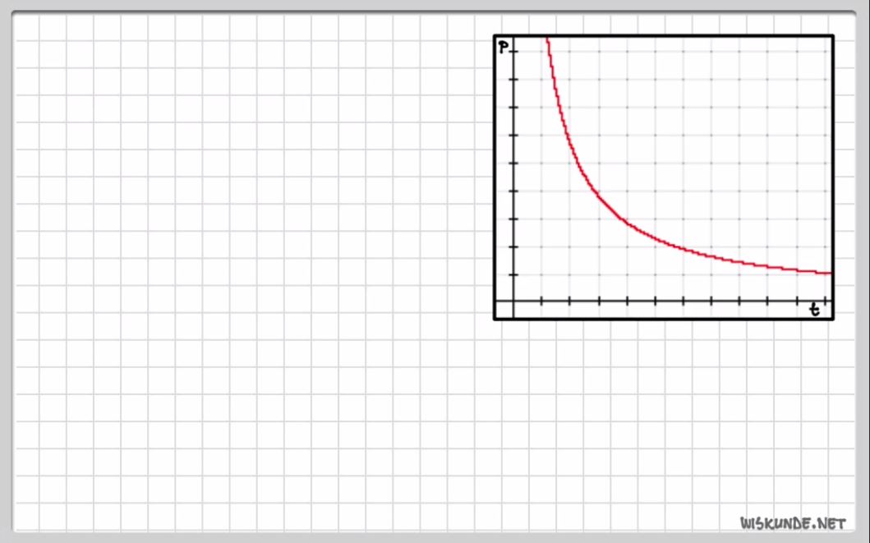Image resolution: width=870 pixels, height=543 pixels.
Task: Click the bottom-left corner of the graph's black frame
Action: [x=495, y=318]
